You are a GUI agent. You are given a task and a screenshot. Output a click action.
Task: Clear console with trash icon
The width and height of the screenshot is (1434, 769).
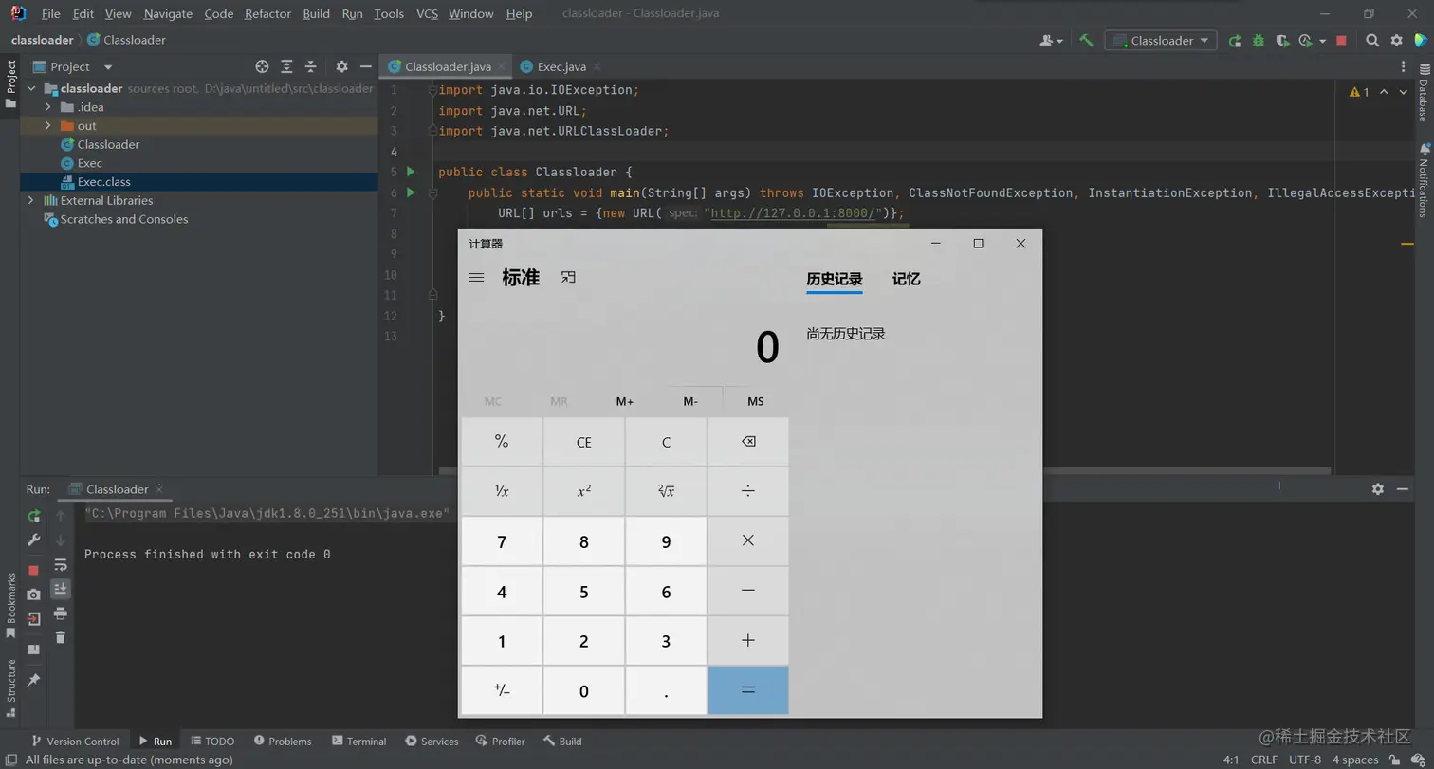[61, 637]
